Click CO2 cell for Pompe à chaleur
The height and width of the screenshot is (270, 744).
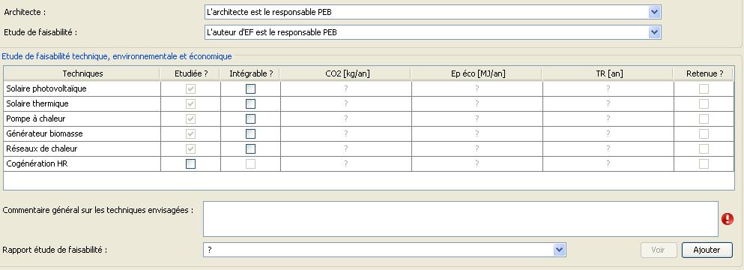346,118
